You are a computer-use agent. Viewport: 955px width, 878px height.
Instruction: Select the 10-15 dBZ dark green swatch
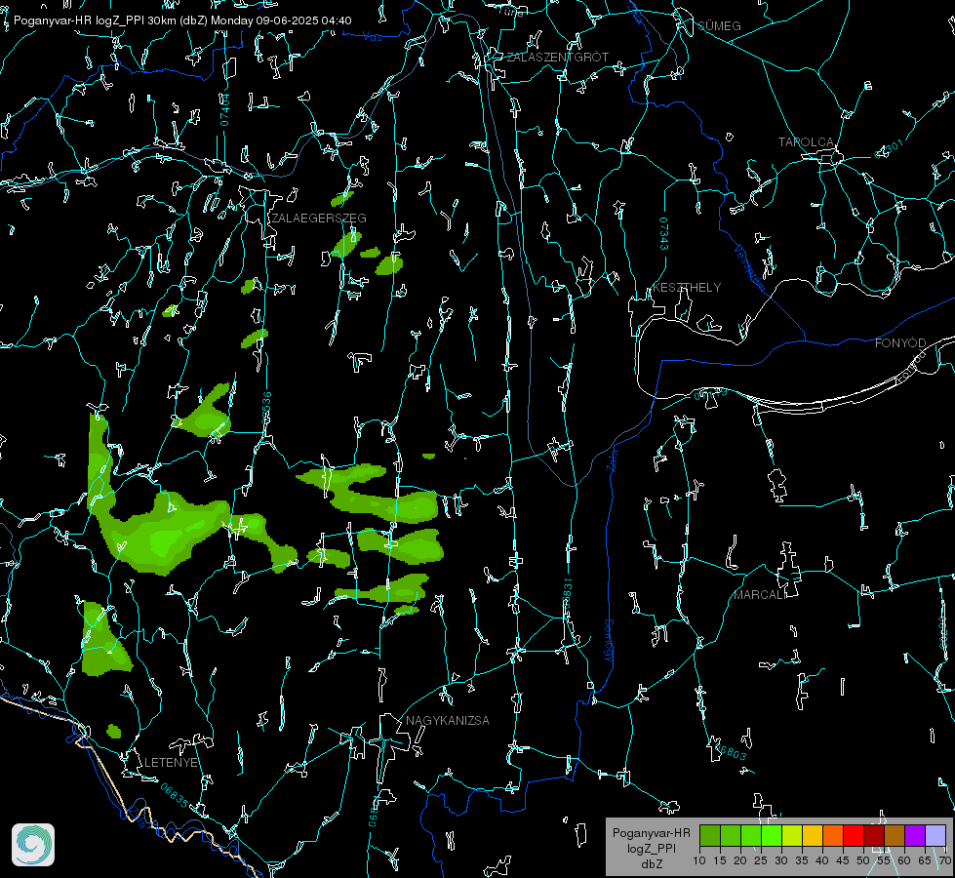coord(709,835)
